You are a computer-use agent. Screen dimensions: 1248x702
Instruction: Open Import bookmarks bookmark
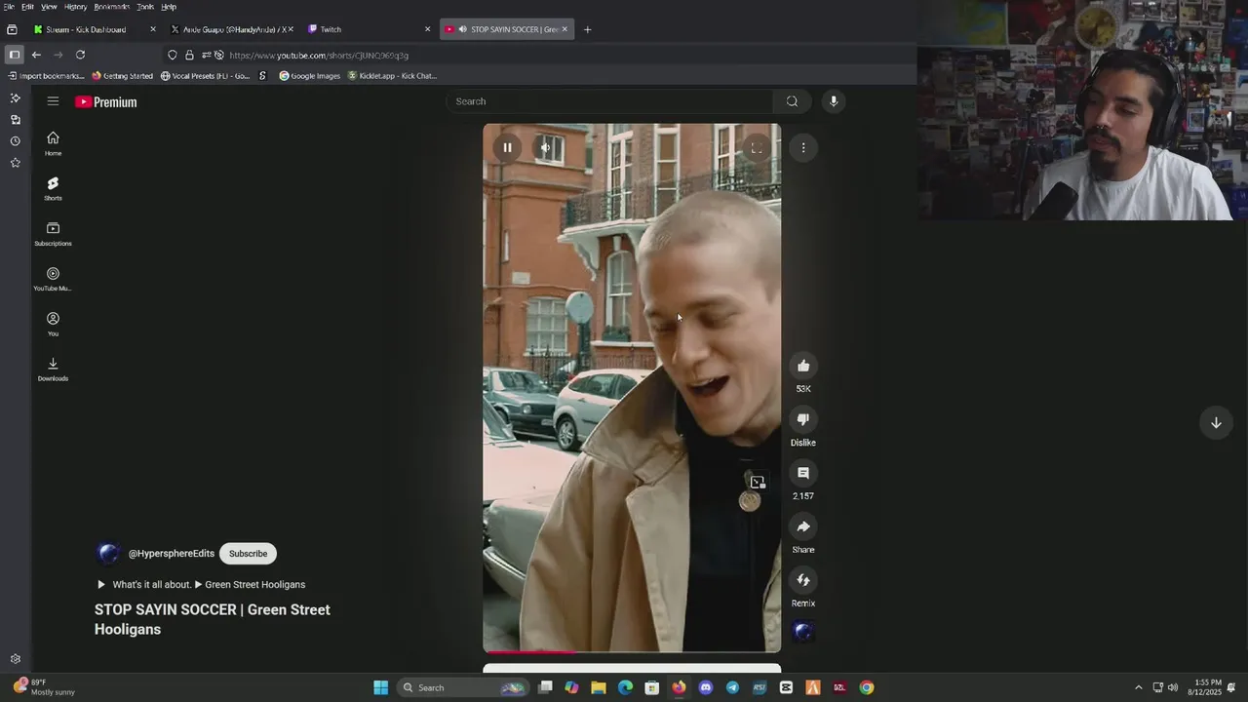coord(46,76)
